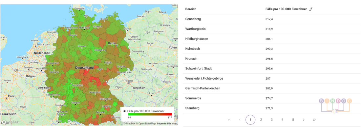This screenshot has width=361, height=131.
Task: Select page 1 in the pagination
Action: point(250,120)
